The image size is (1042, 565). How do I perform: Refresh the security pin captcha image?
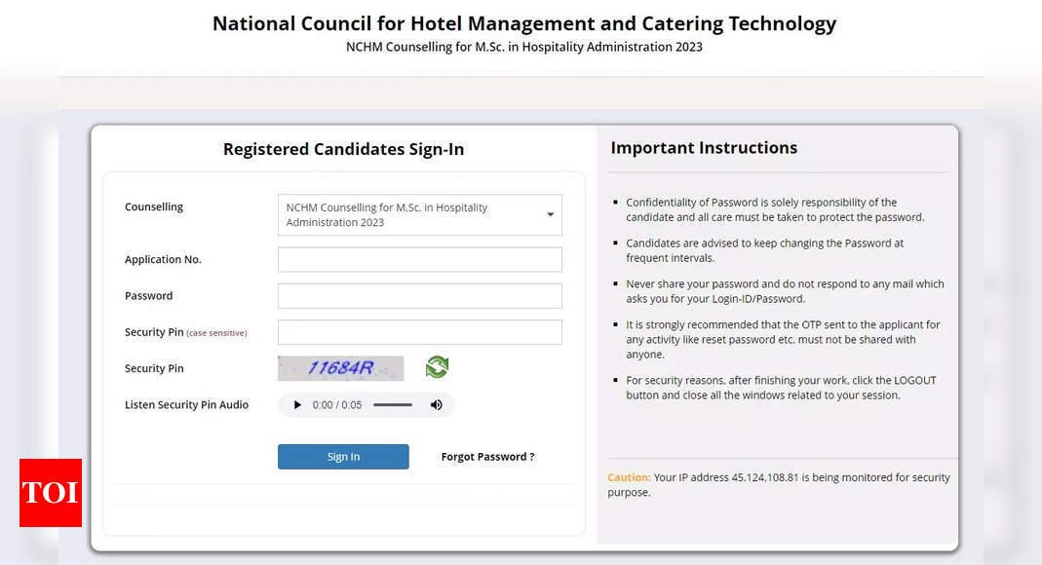coord(437,367)
